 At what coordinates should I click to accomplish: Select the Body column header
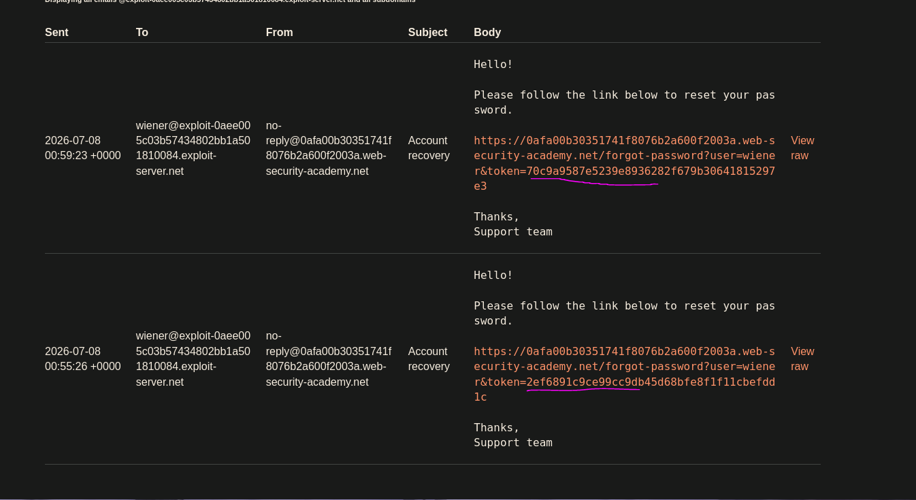(487, 32)
